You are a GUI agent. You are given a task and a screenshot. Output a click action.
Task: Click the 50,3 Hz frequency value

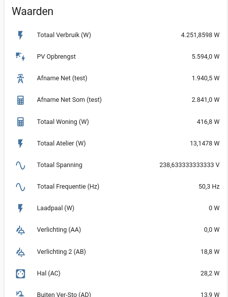click(209, 187)
